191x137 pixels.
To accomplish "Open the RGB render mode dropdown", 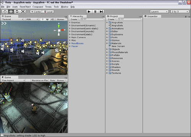I will pos(32,19).
